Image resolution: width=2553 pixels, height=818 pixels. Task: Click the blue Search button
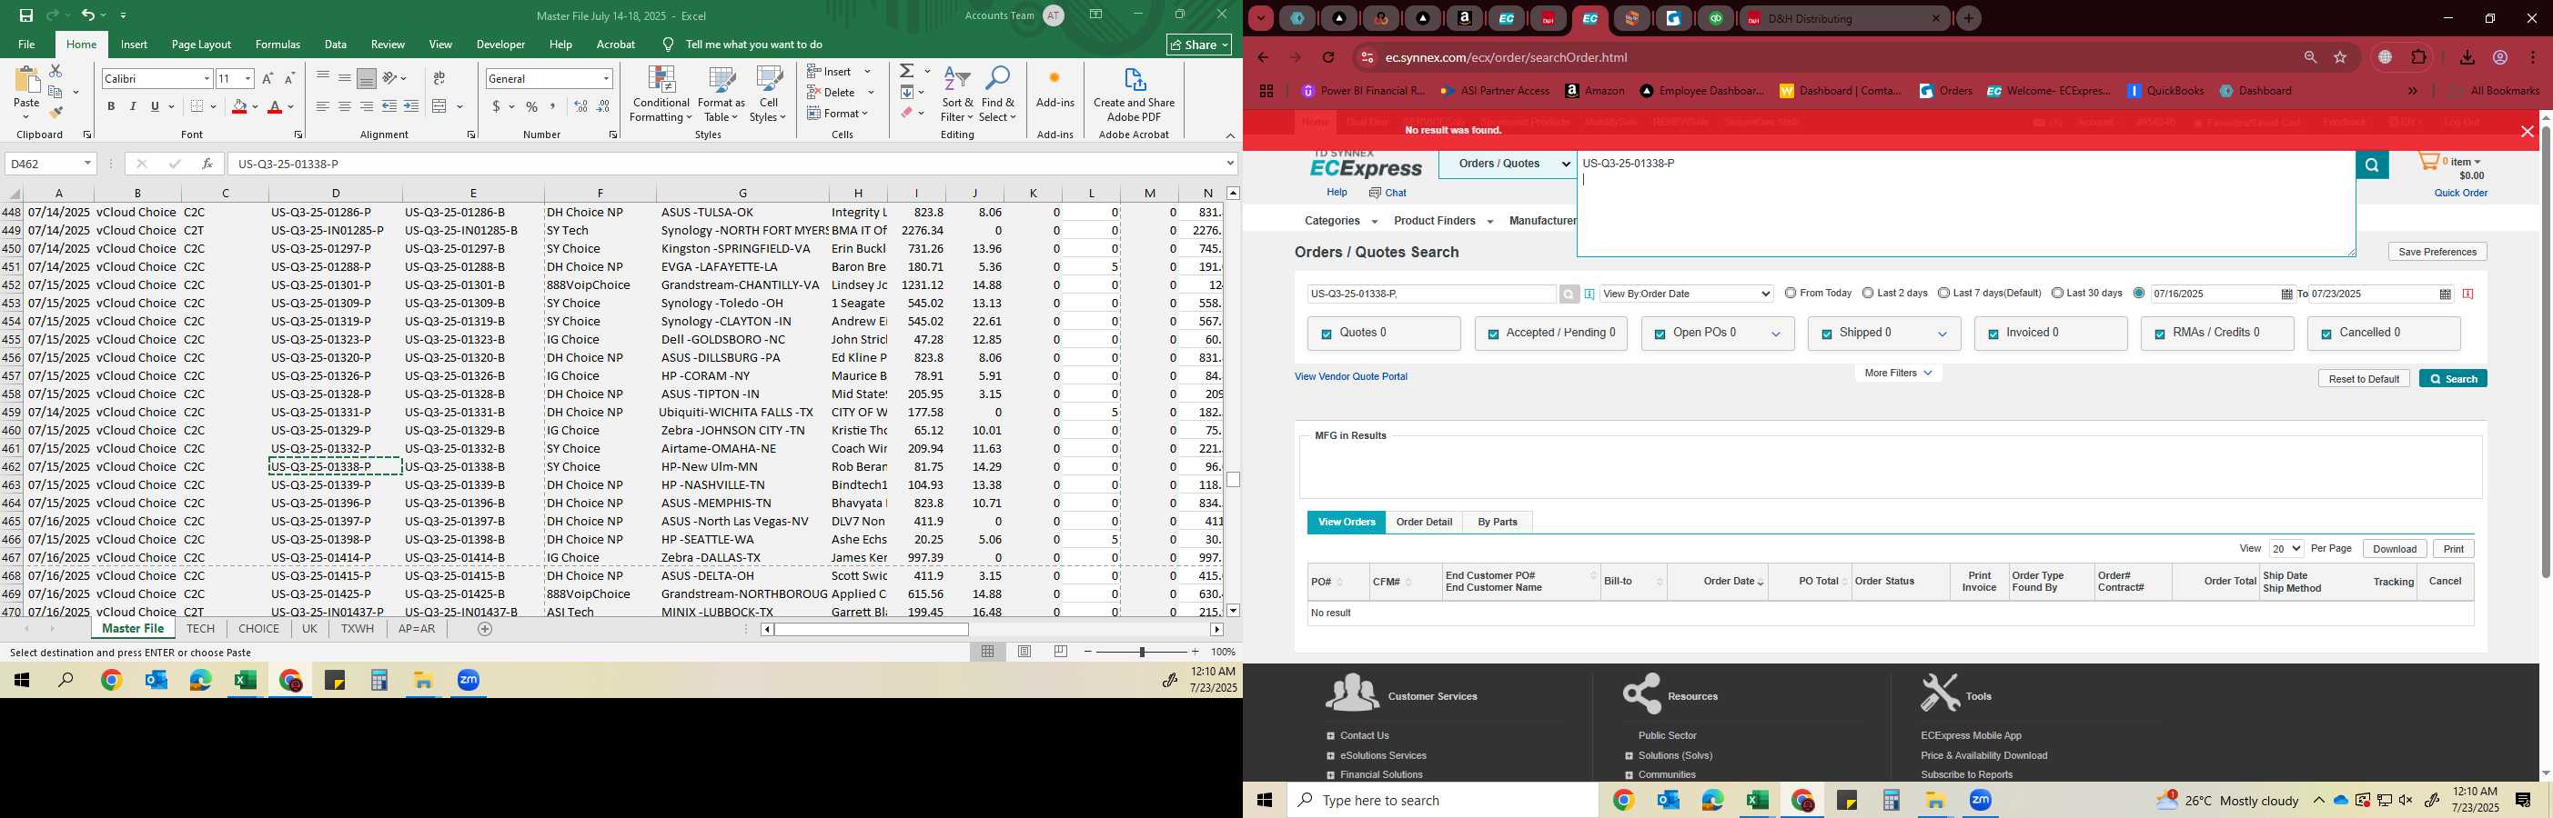2453,379
